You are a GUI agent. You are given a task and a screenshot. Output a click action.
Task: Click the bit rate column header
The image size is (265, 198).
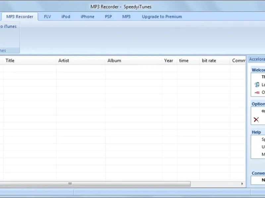(x=215, y=61)
